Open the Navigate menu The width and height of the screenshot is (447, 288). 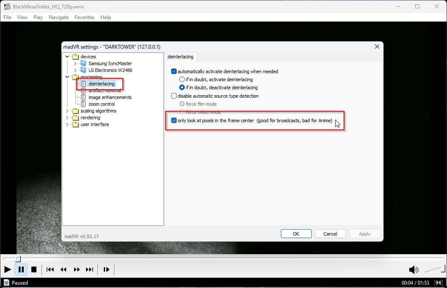(x=59, y=17)
